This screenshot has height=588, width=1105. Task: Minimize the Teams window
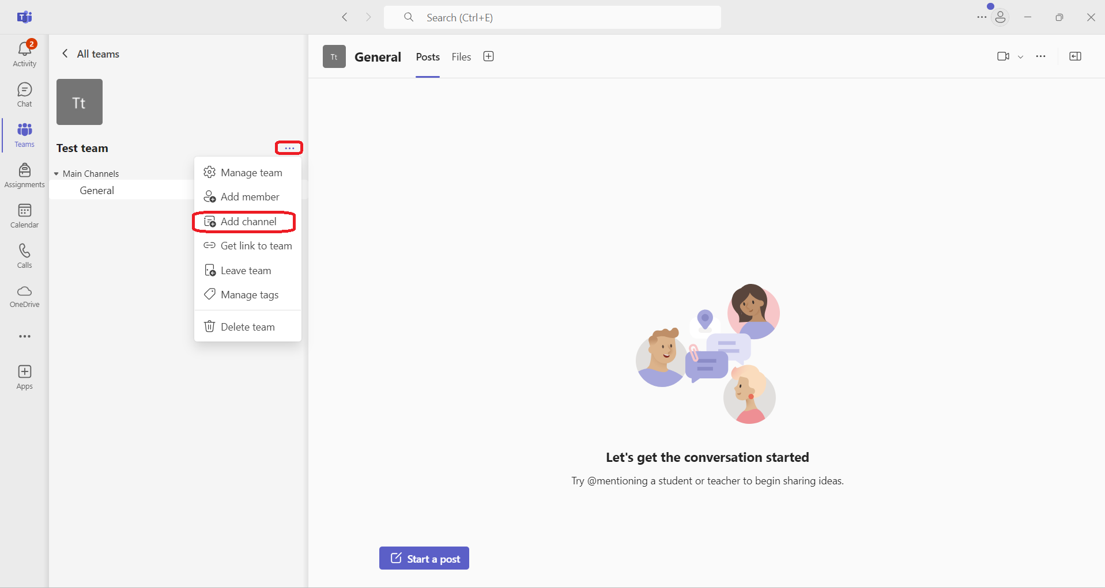1027,17
